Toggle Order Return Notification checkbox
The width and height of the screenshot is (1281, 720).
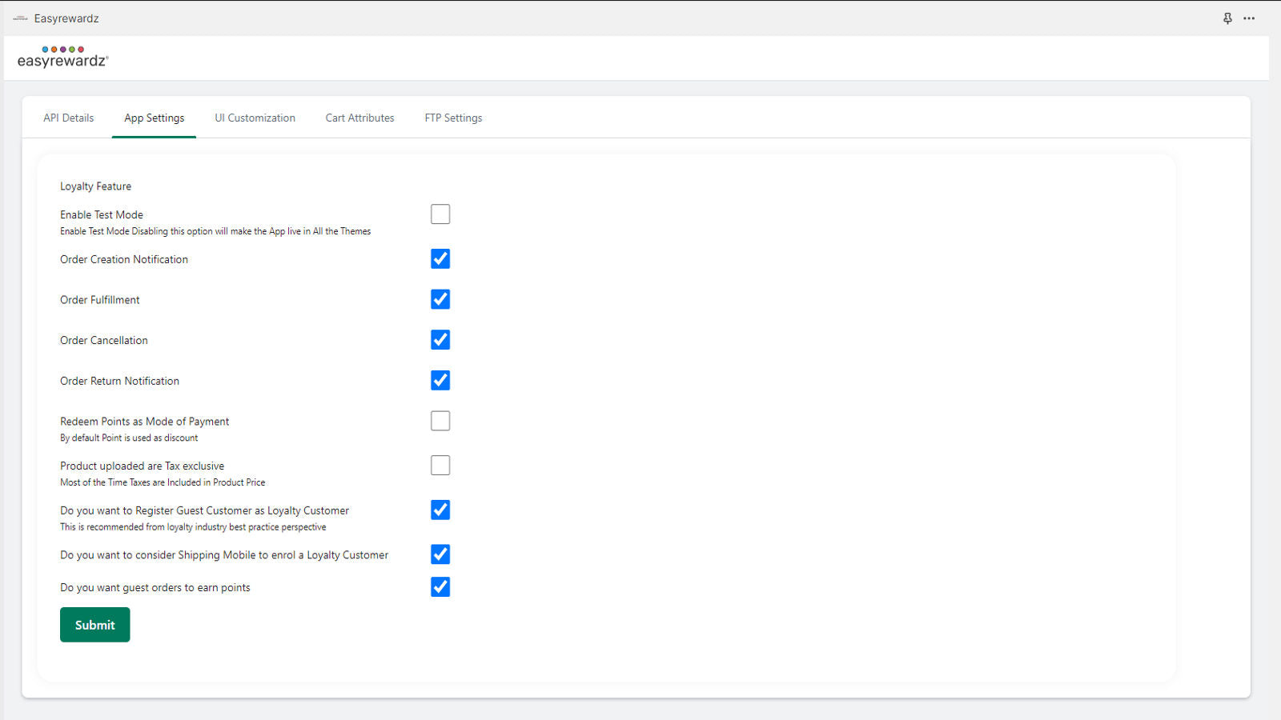[440, 381]
